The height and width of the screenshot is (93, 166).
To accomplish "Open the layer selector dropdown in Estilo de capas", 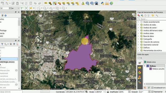I will (x=151, y=58).
